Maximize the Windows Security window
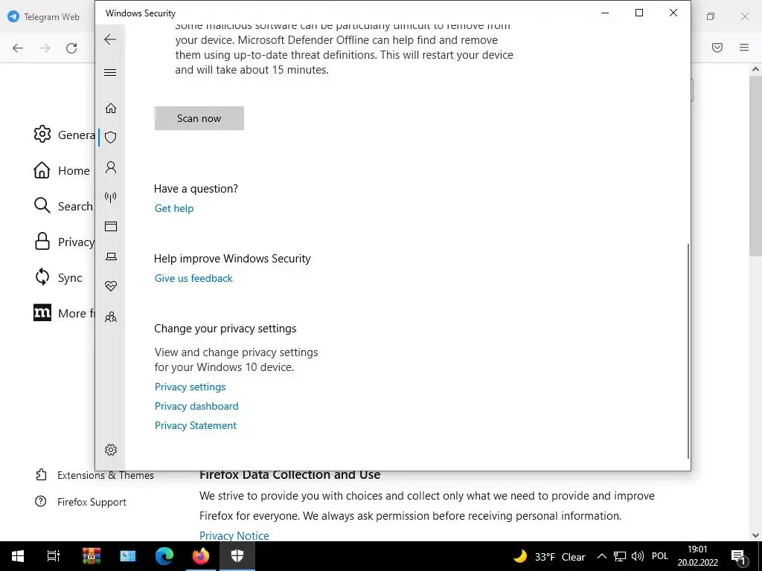This screenshot has height=571, width=762. point(639,13)
